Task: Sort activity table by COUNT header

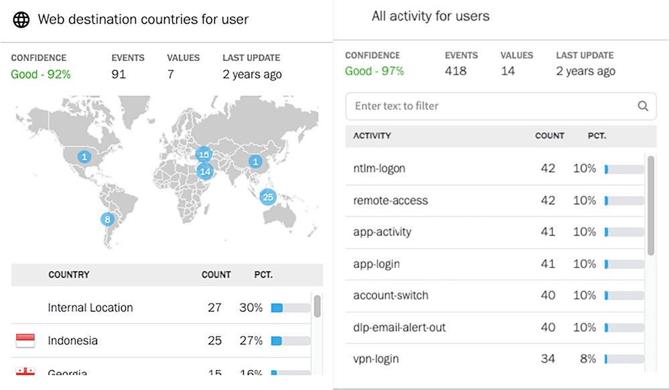Action: pos(550,136)
